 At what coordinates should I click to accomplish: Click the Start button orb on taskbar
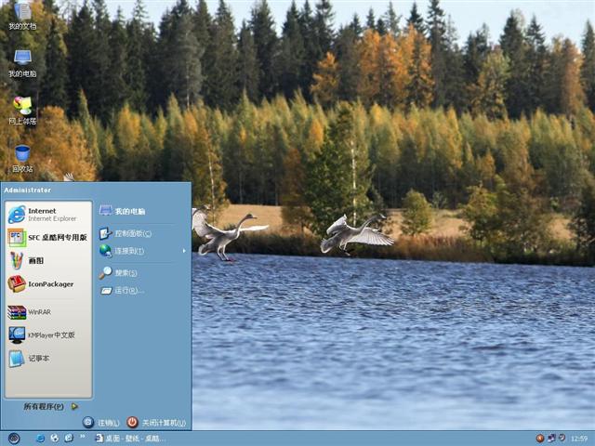(x=14, y=439)
